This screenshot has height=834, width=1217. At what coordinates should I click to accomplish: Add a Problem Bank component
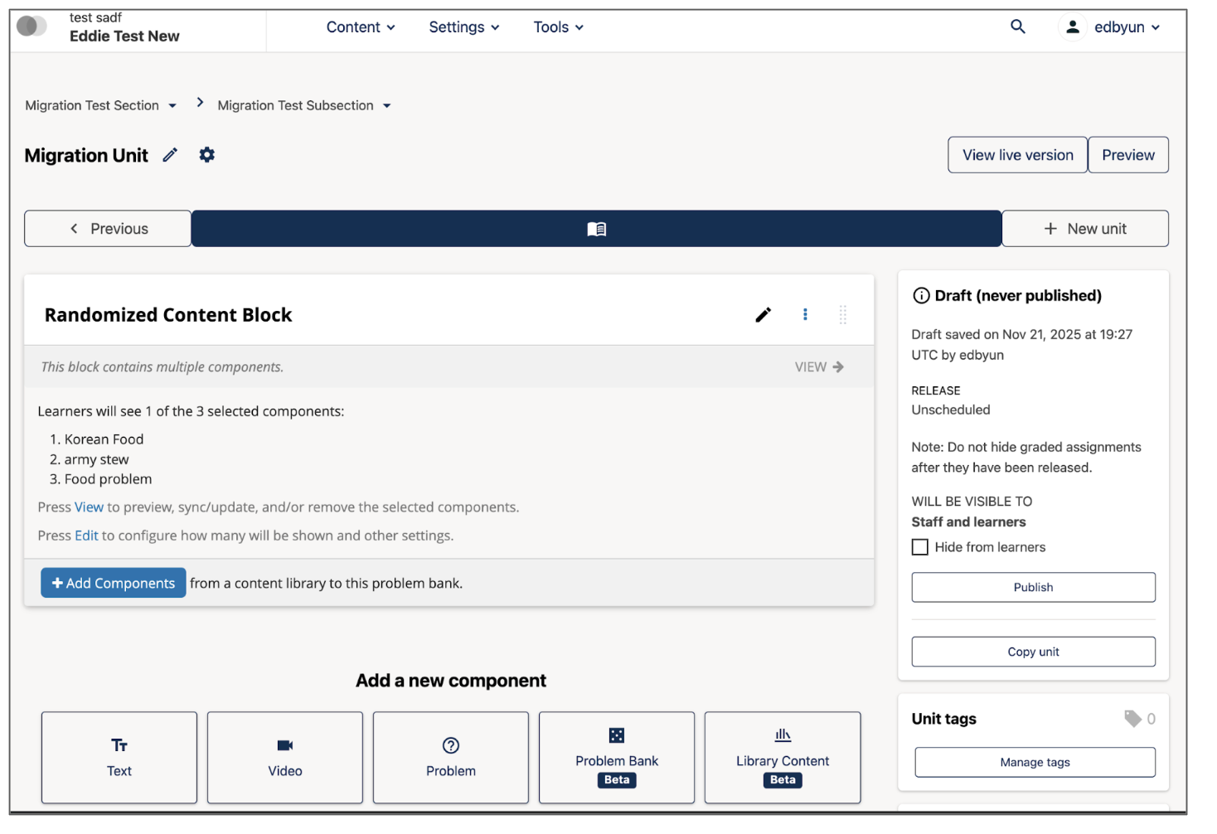pos(616,757)
